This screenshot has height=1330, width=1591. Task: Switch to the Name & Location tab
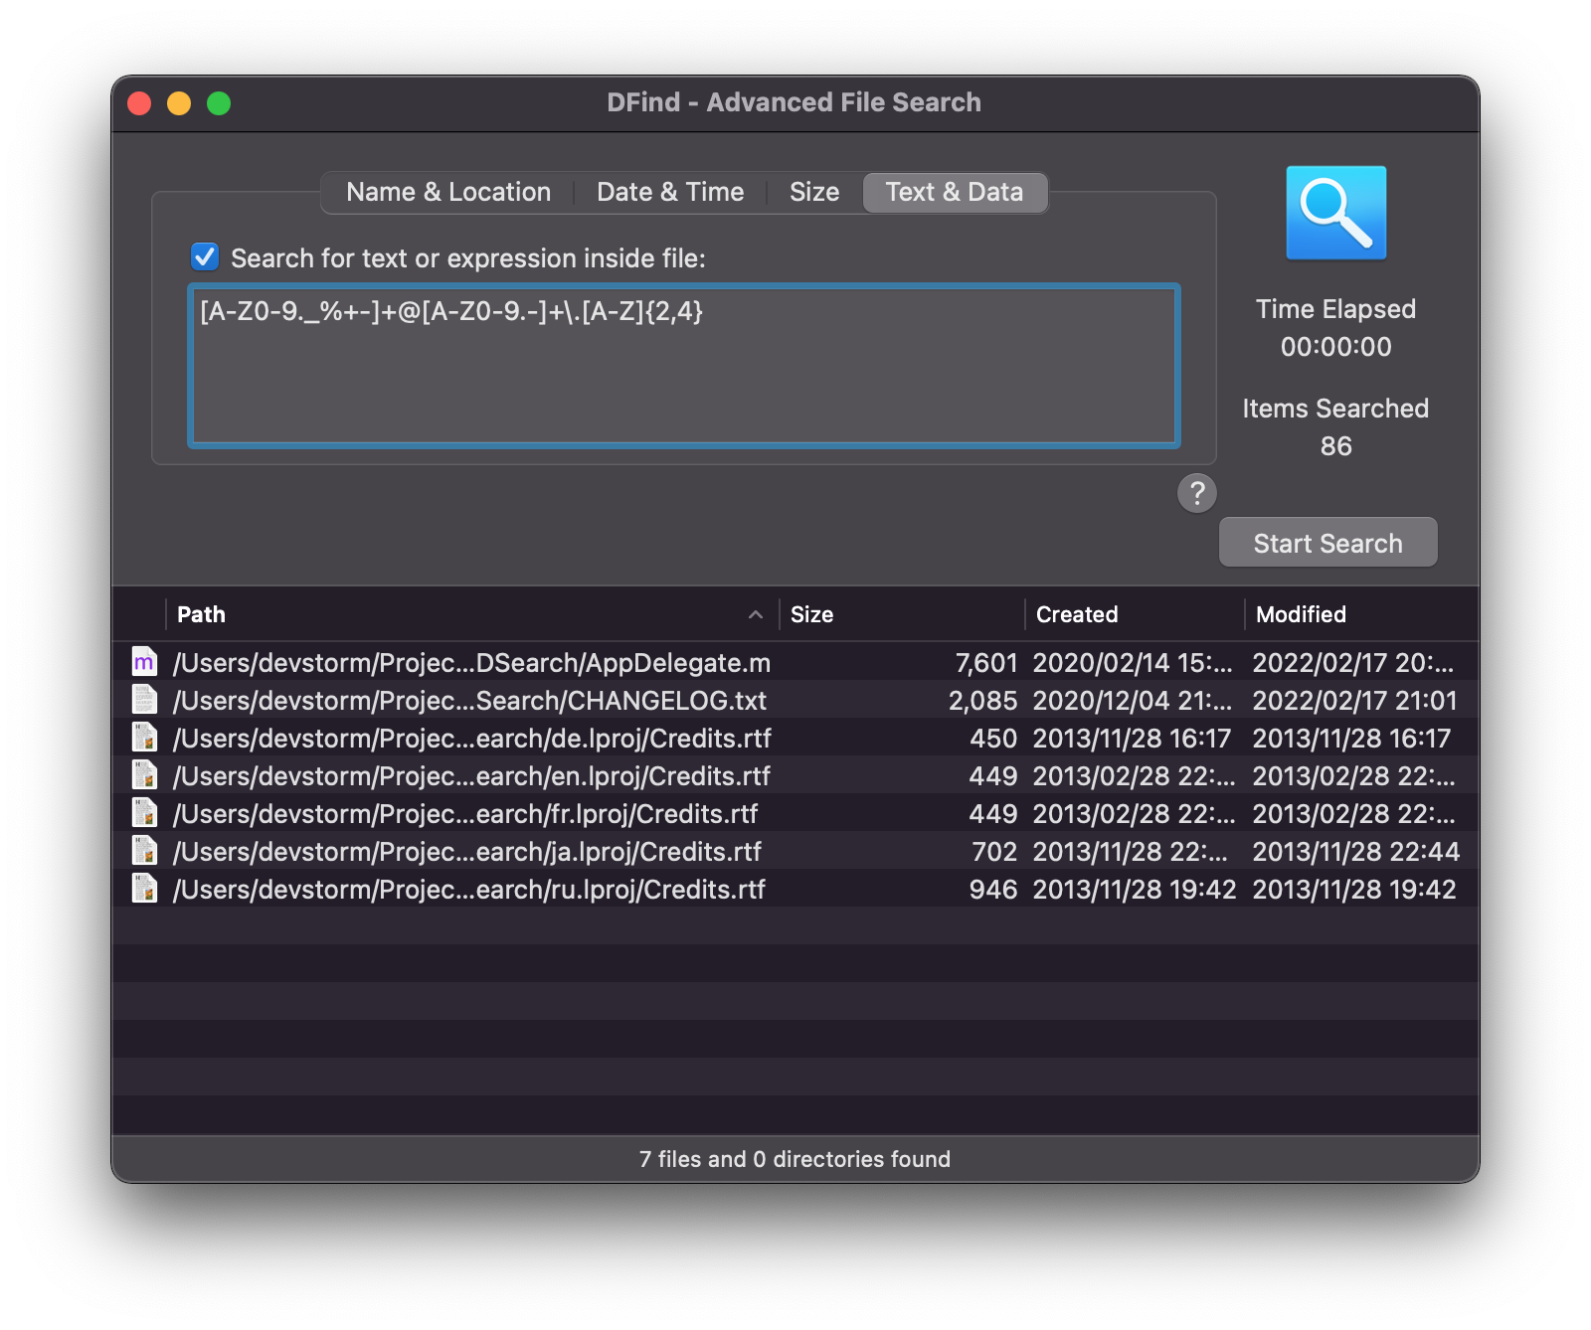pyautogui.click(x=448, y=192)
